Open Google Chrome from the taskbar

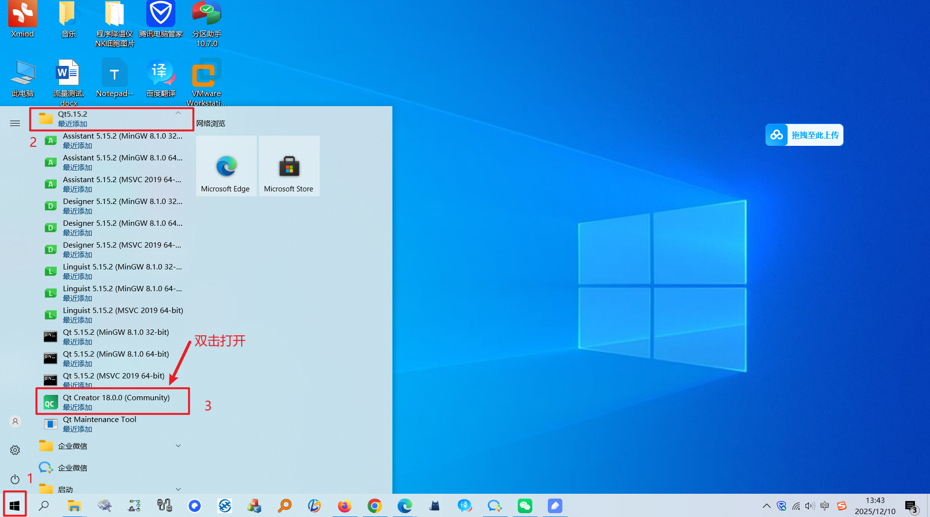(374, 506)
